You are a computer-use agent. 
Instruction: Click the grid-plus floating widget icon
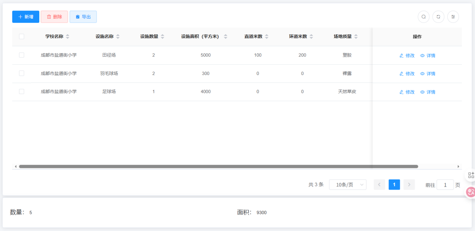[471, 175]
